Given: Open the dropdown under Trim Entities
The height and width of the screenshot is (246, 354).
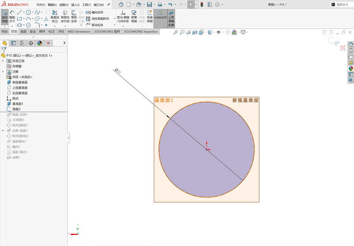Looking at the screenshot, I should tap(55, 26).
